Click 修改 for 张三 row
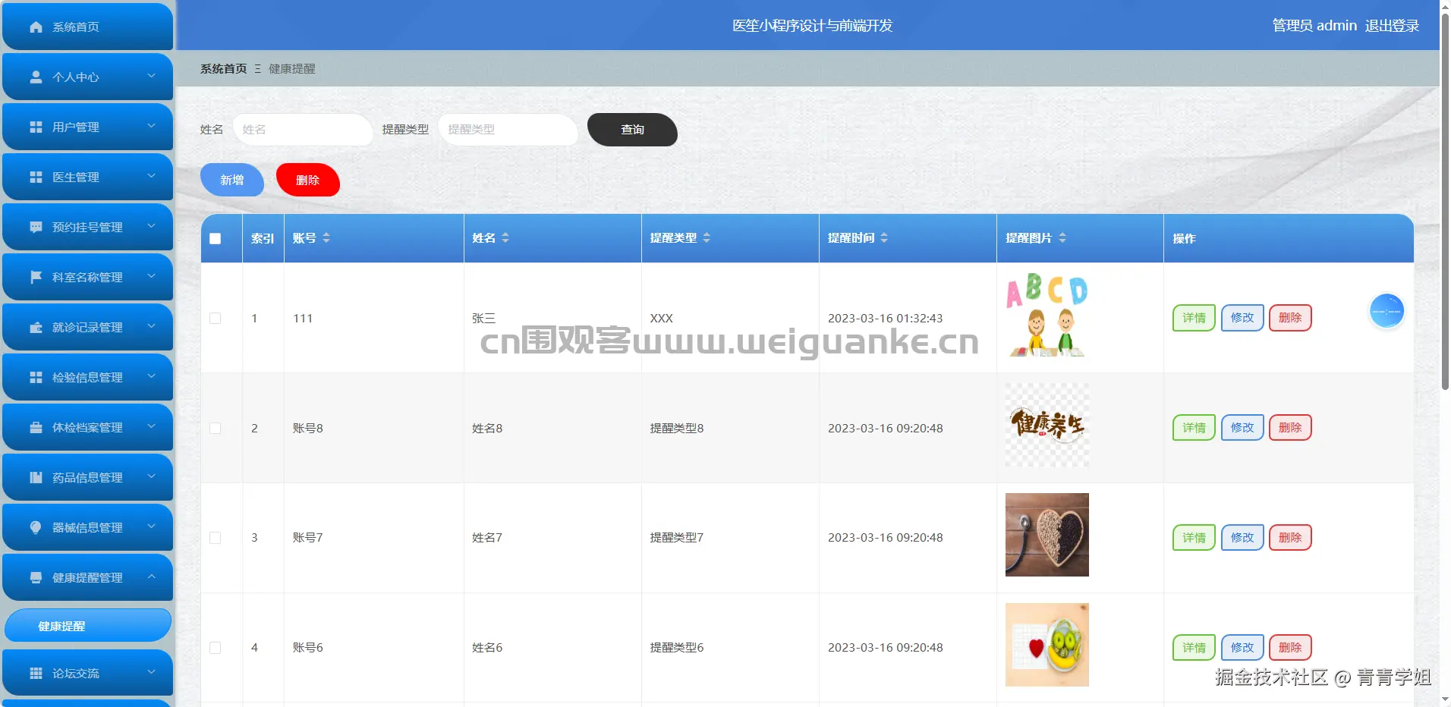 1242,318
